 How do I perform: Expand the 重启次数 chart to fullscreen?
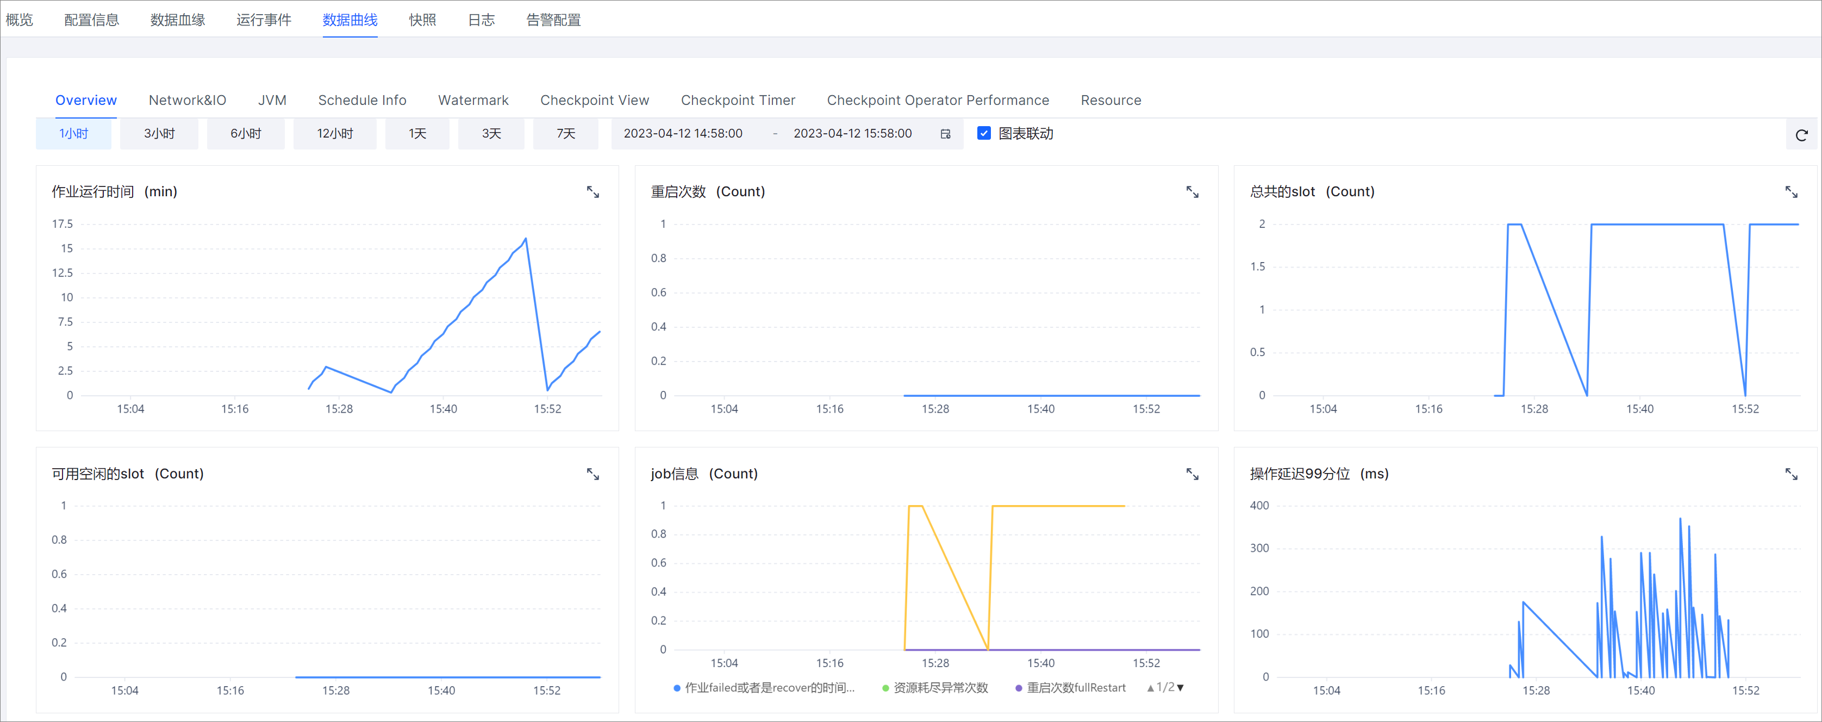pyautogui.click(x=1192, y=192)
